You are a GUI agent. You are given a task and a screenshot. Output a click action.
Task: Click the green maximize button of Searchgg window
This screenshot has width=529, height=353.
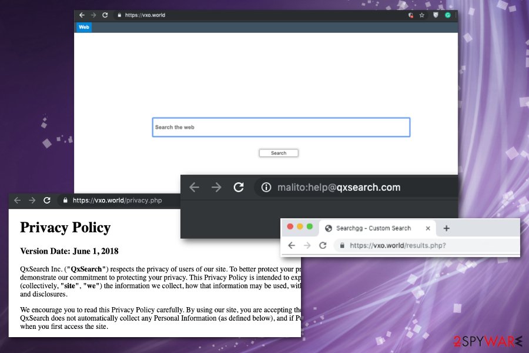pos(310,227)
